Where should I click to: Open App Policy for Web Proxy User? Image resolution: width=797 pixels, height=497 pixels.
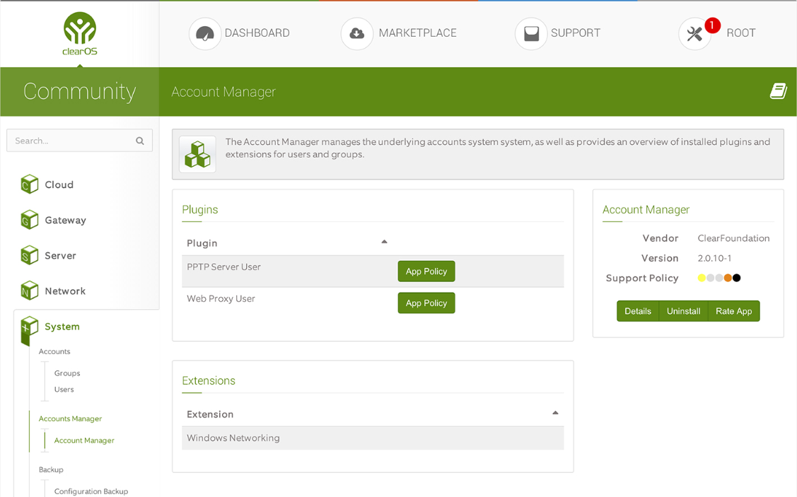tap(426, 303)
